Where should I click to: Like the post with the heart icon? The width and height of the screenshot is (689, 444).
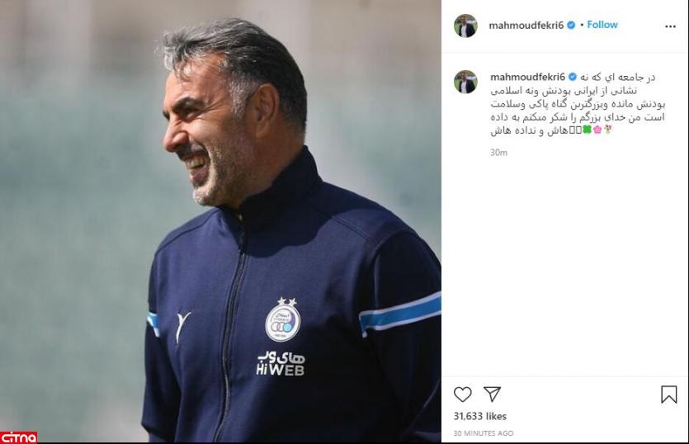pyautogui.click(x=462, y=394)
